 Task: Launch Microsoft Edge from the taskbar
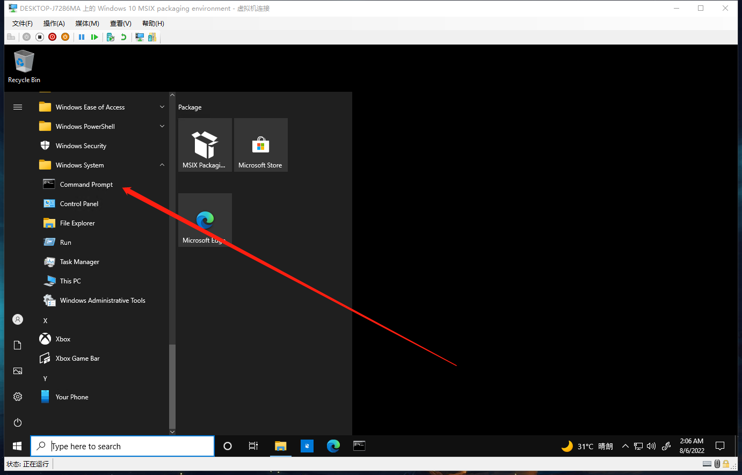tap(333, 446)
